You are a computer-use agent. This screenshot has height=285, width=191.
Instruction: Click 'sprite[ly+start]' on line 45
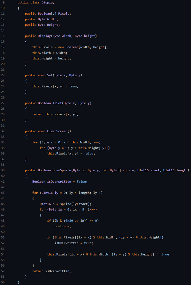click(75, 204)
